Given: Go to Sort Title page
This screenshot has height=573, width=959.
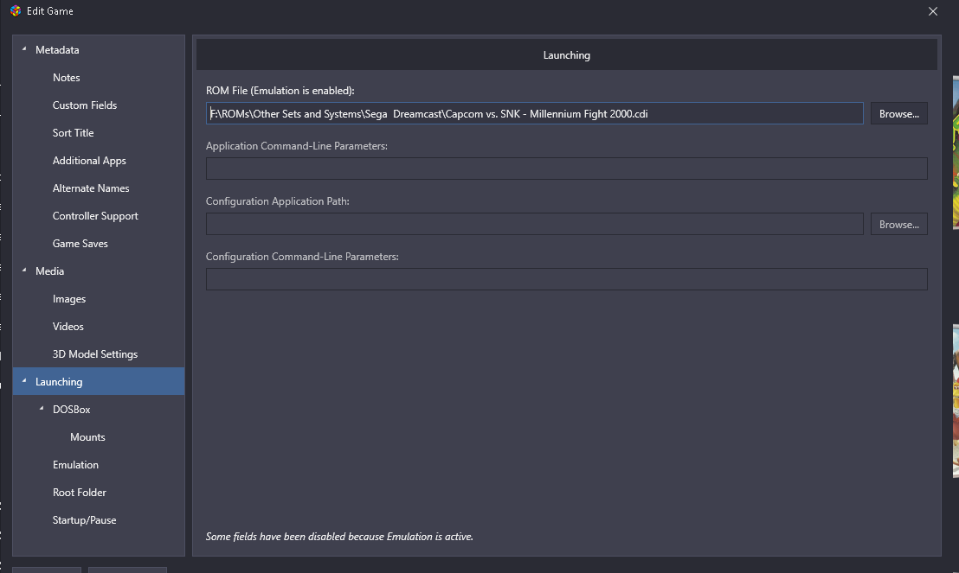Looking at the screenshot, I should (73, 133).
